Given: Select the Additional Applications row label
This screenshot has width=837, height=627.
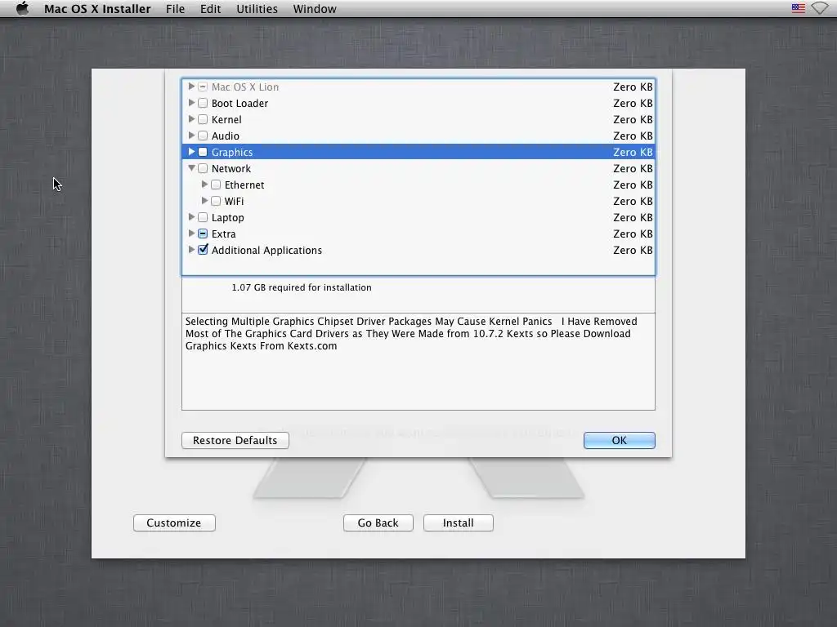Looking at the screenshot, I should [x=266, y=251].
